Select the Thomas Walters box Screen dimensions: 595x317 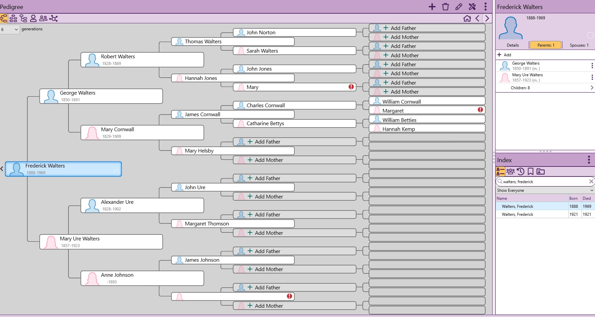tap(233, 42)
